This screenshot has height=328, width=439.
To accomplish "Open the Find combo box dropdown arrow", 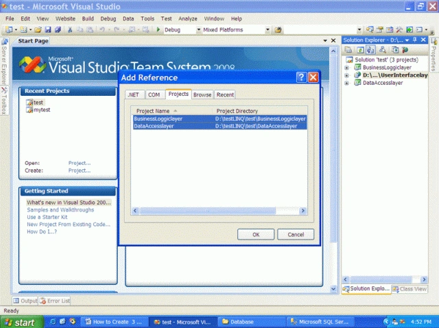I will 359,29.
